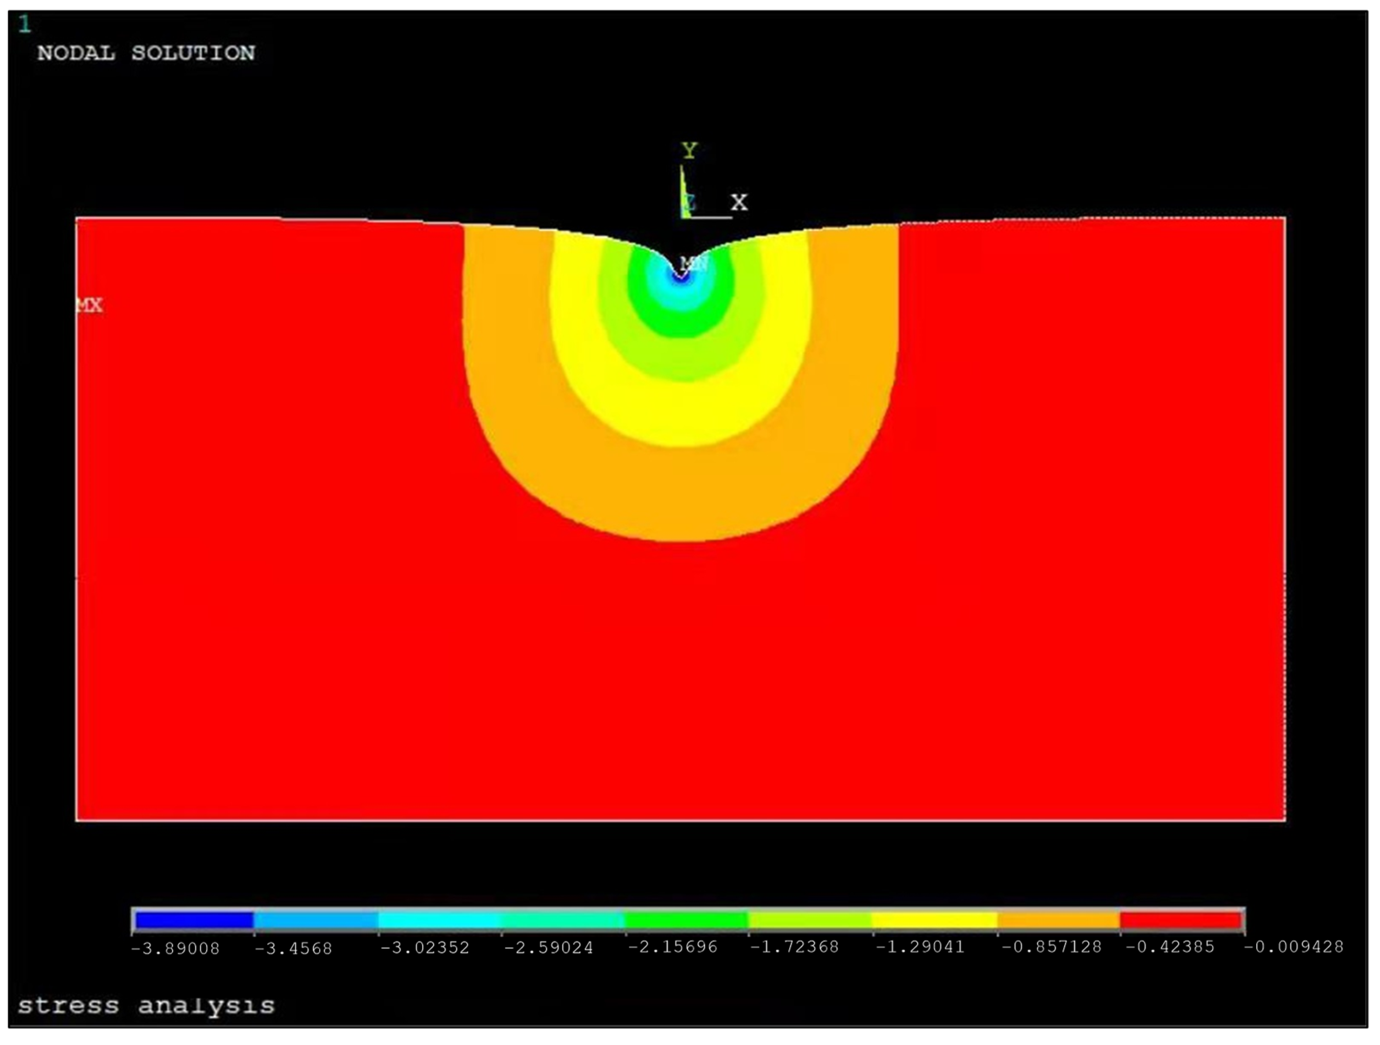Click the window number 1 label
This screenshot has width=1380, height=1045.
pos(25,25)
